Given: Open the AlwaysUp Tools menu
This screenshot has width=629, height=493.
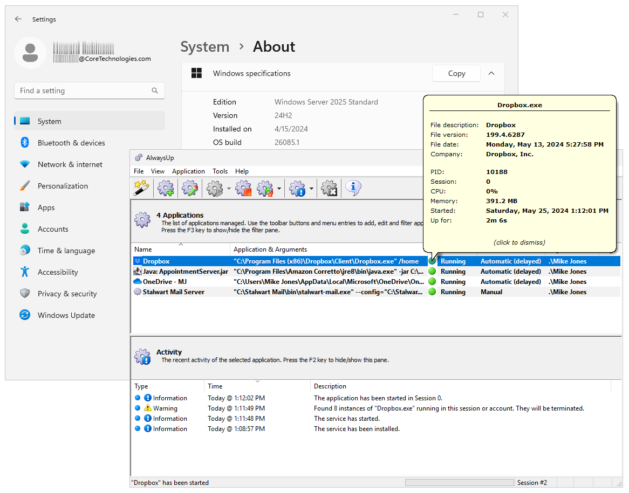Looking at the screenshot, I should click(x=220, y=171).
